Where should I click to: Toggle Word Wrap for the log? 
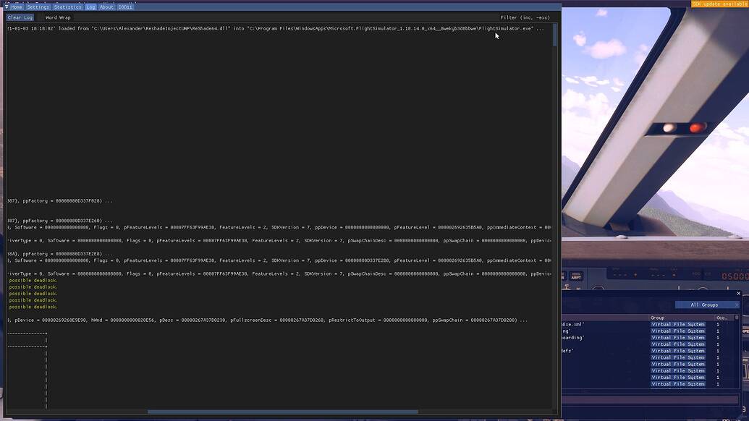click(58, 17)
